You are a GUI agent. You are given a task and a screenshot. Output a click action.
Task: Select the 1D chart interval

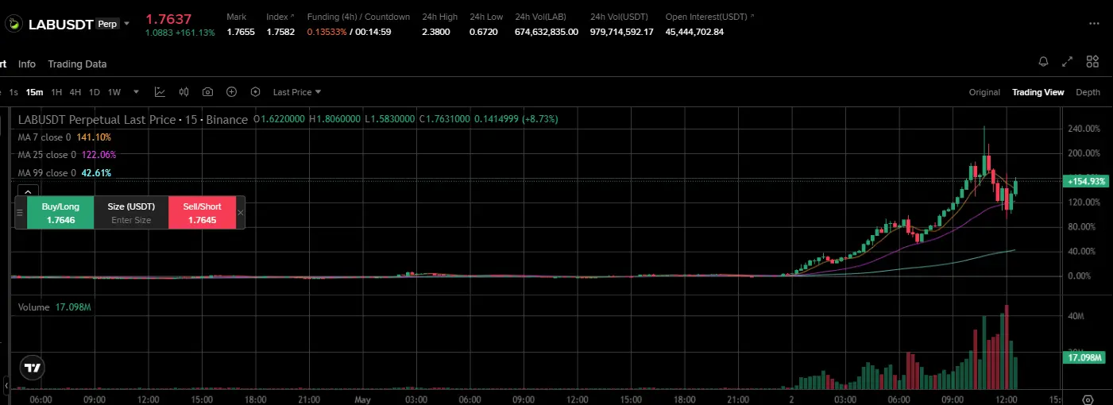pos(95,92)
